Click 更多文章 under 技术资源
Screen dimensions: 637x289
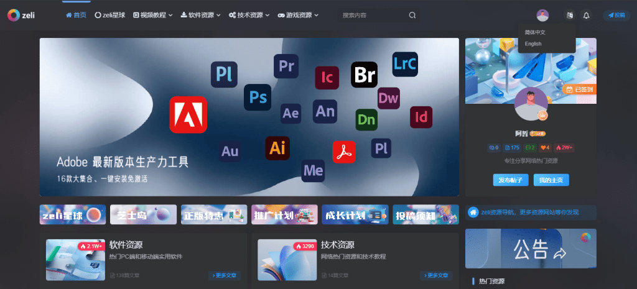[x=436, y=275]
